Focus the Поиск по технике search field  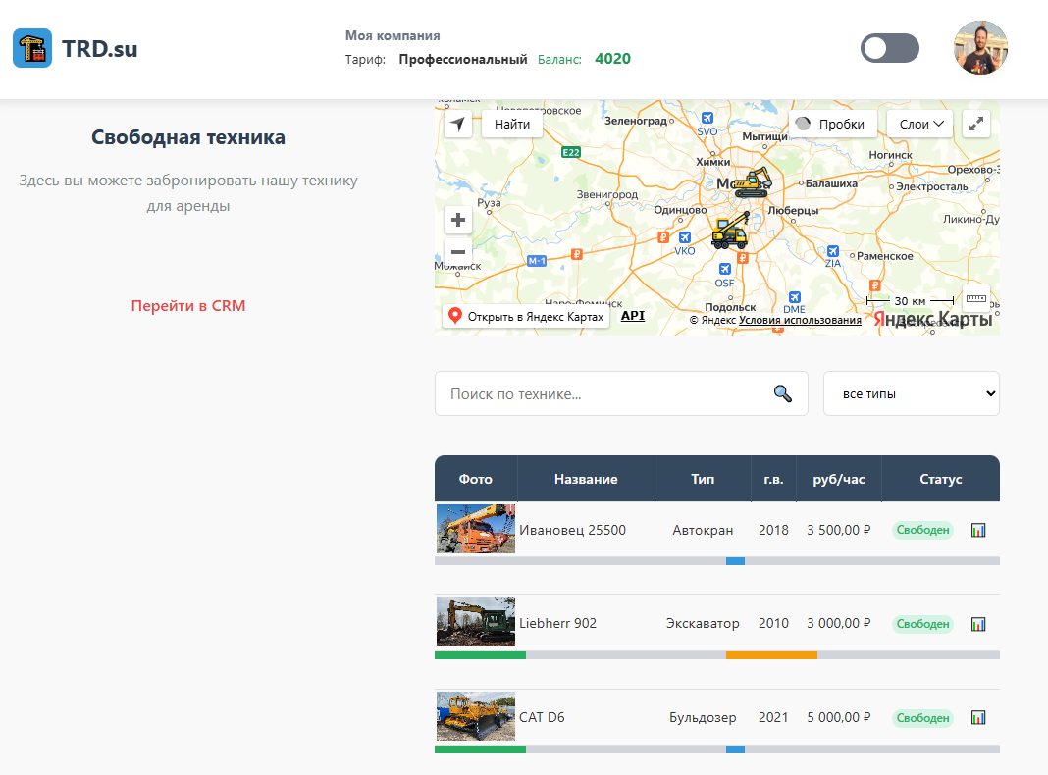click(621, 393)
